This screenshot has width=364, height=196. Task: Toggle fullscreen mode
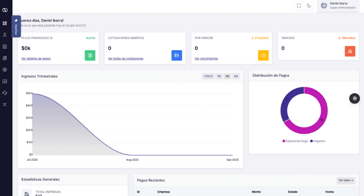click(299, 5)
